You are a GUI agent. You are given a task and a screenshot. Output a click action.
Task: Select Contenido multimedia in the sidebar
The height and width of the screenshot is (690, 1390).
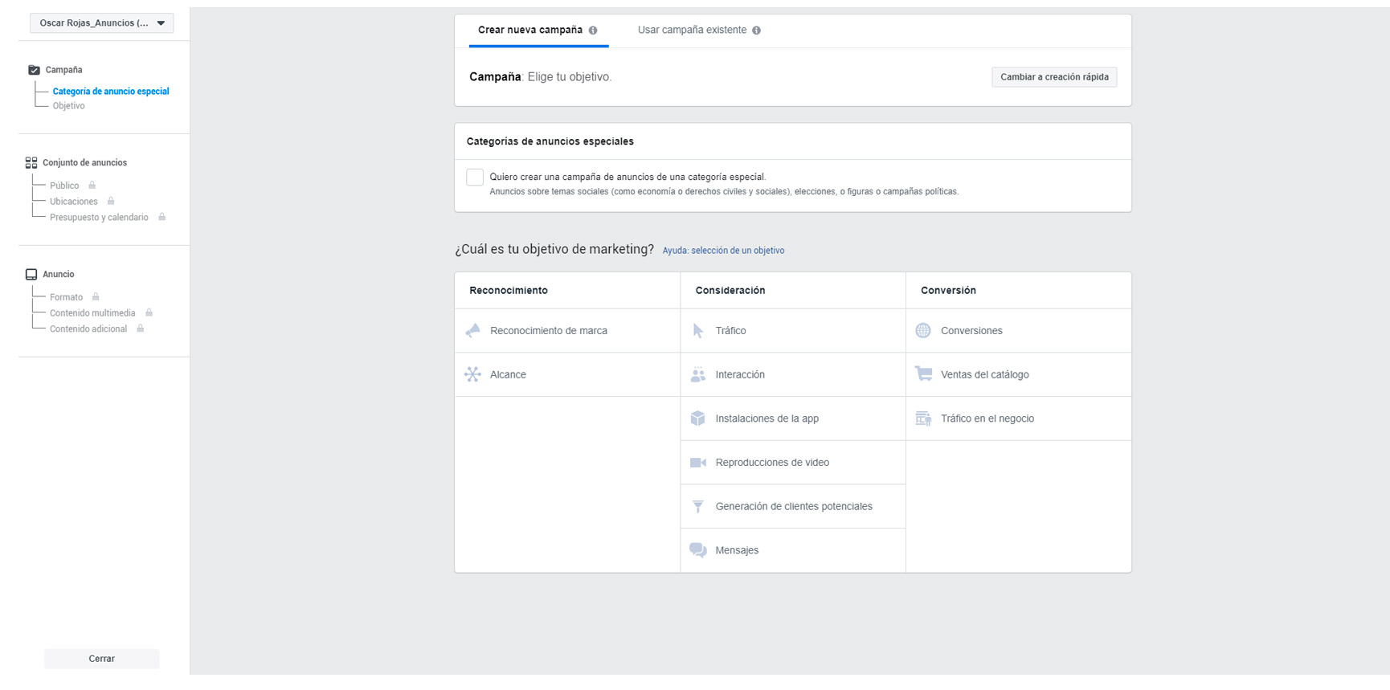point(92,313)
